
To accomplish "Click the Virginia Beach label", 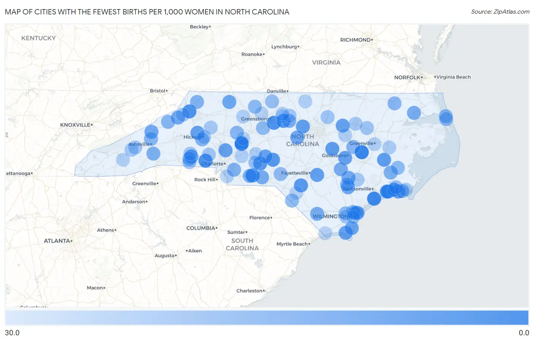I will (453, 77).
